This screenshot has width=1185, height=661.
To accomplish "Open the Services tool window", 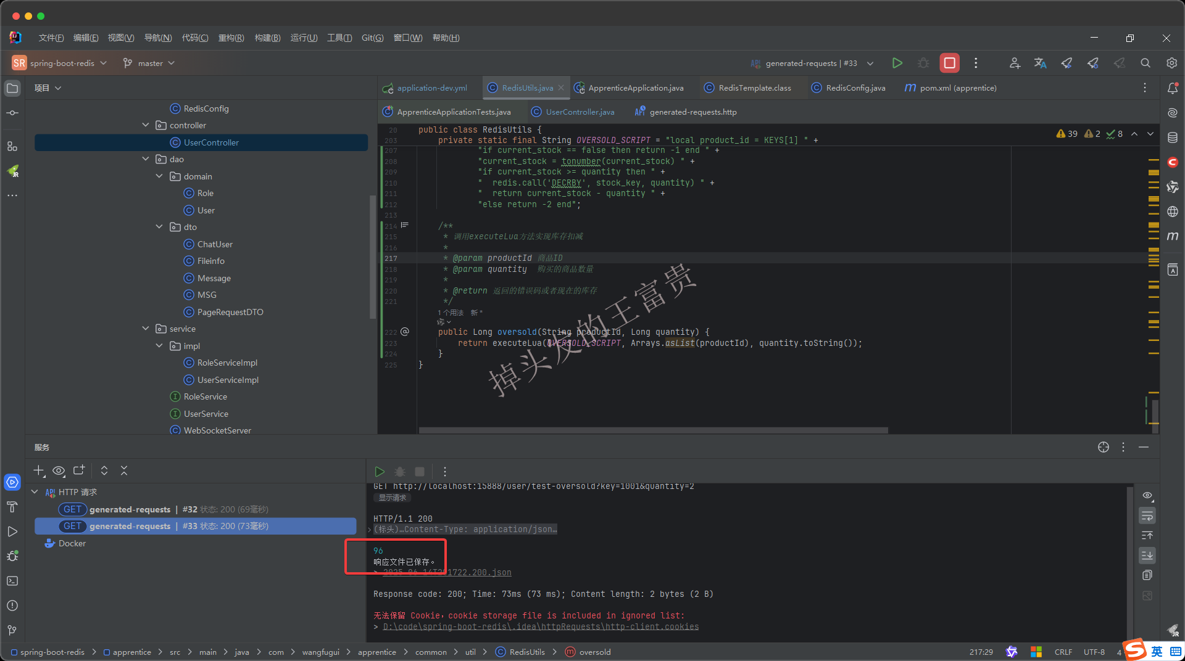I will pyautogui.click(x=12, y=482).
